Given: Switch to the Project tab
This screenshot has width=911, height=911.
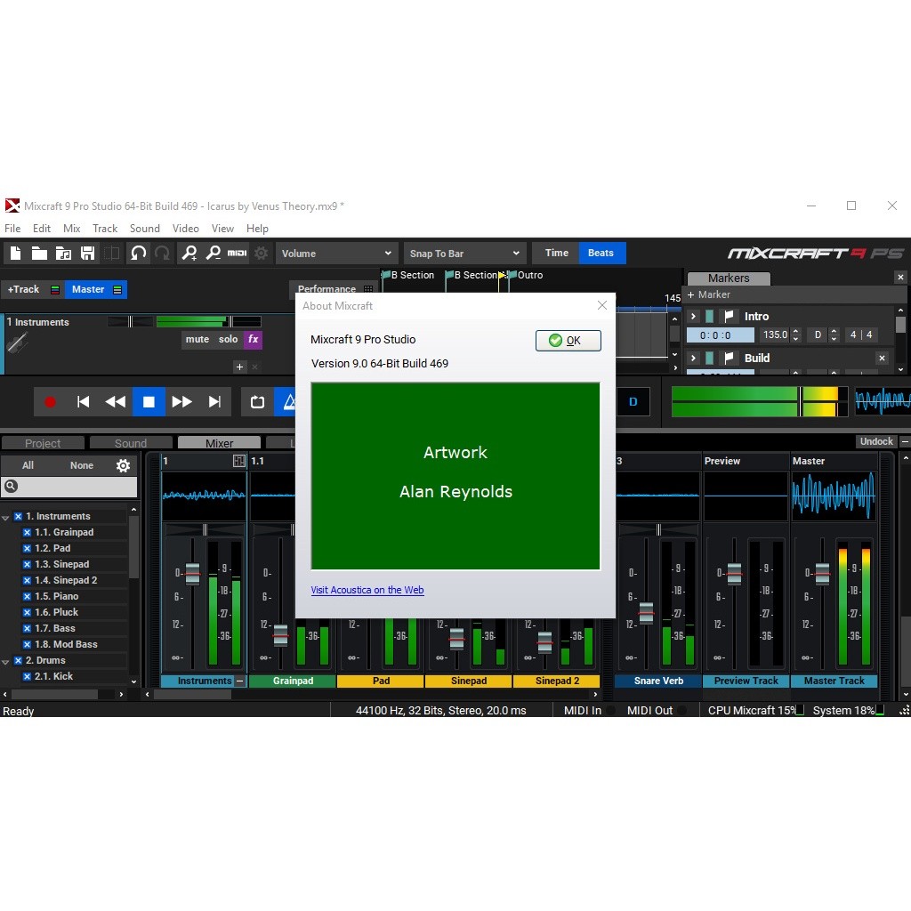Looking at the screenshot, I should coord(43,442).
